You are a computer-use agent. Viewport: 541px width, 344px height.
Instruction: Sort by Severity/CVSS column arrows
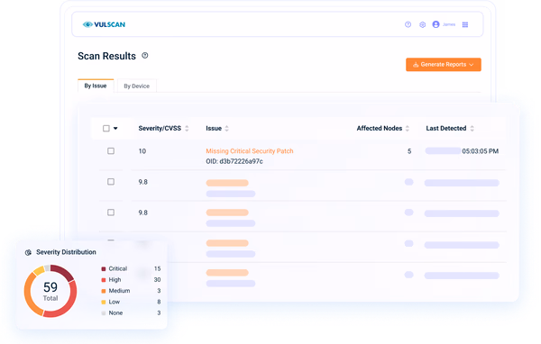coord(187,129)
